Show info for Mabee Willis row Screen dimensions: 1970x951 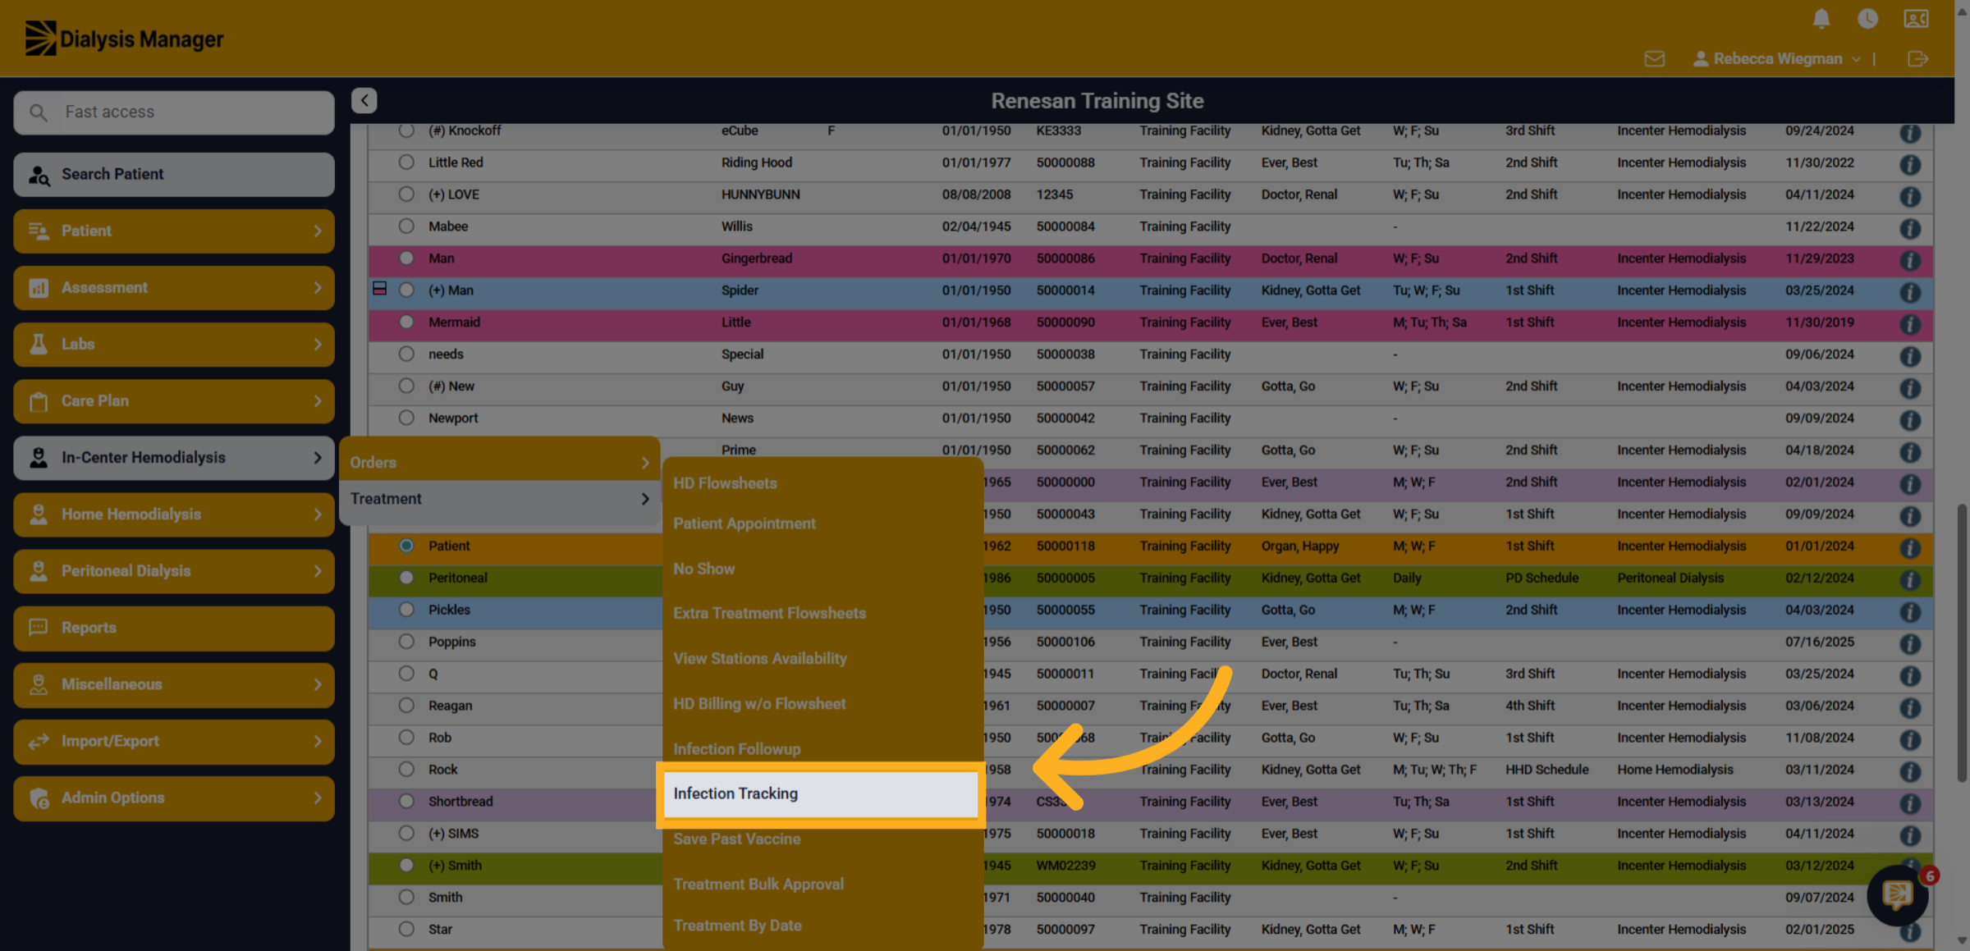point(1910,228)
